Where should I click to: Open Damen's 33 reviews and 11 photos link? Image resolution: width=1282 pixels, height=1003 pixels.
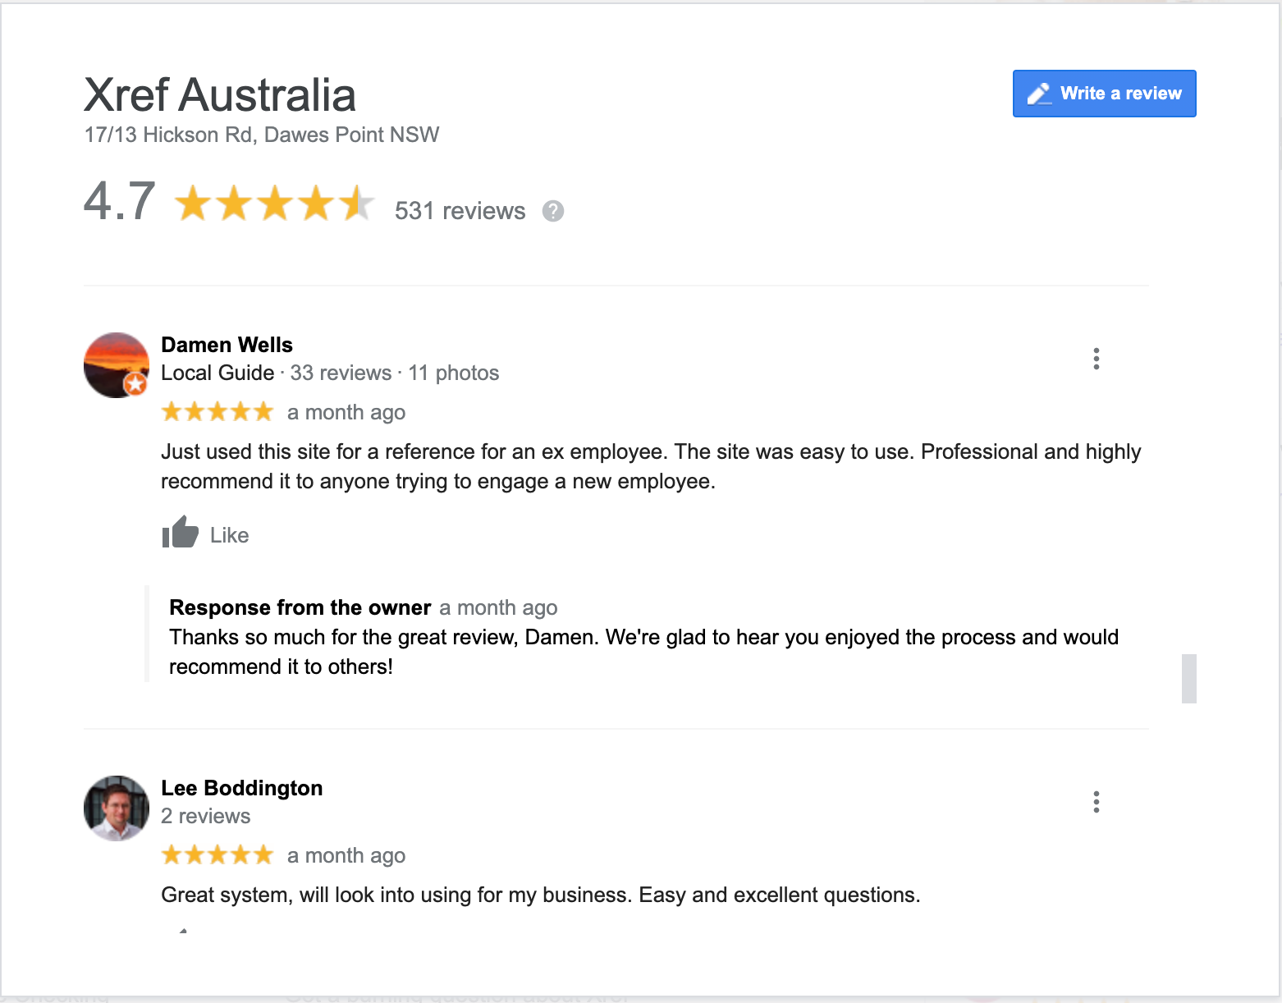pyautogui.click(x=394, y=373)
